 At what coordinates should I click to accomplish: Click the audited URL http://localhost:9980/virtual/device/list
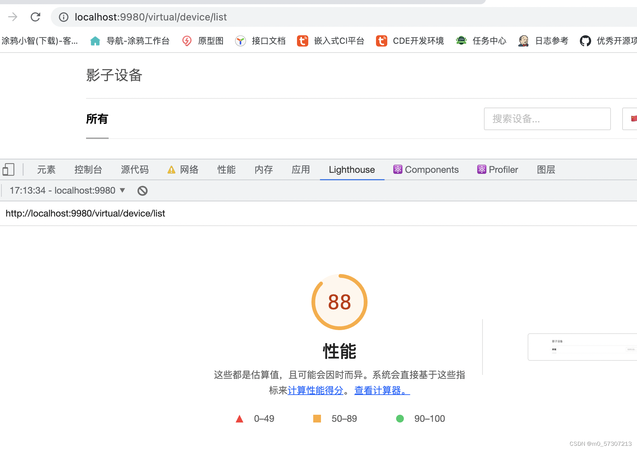[x=85, y=213]
